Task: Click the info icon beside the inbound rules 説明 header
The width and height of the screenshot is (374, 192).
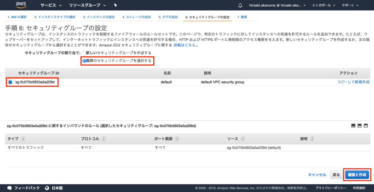Action: [x=312, y=139]
